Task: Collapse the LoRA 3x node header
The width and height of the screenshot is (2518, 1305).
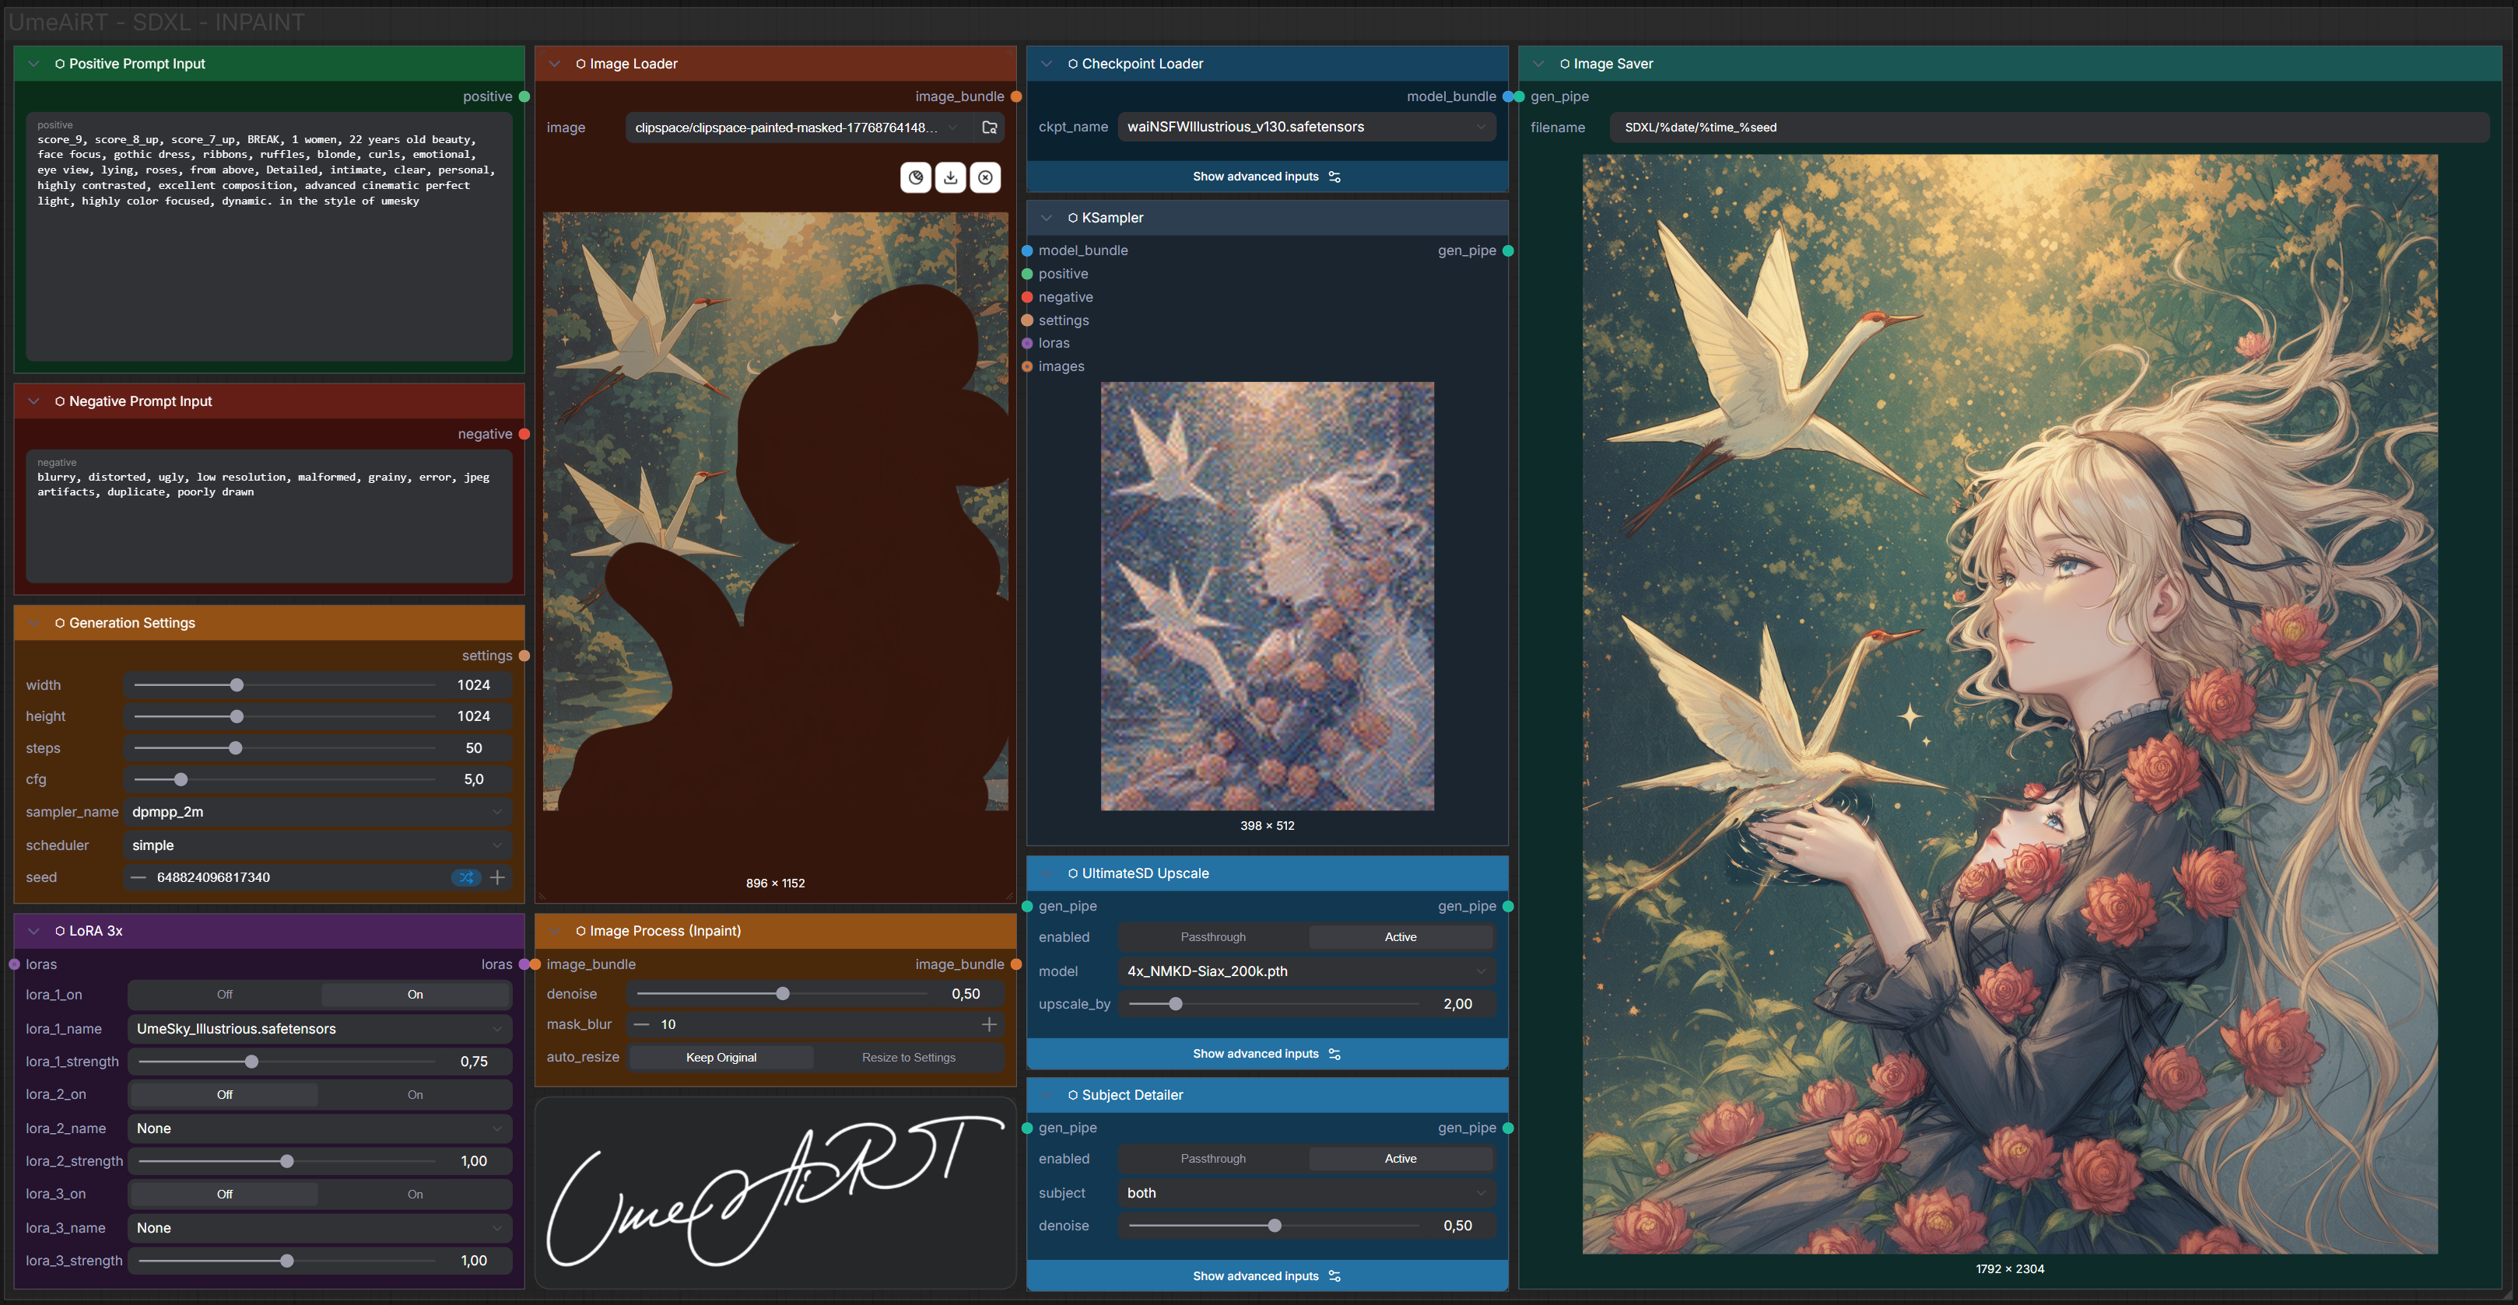Action: (33, 931)
